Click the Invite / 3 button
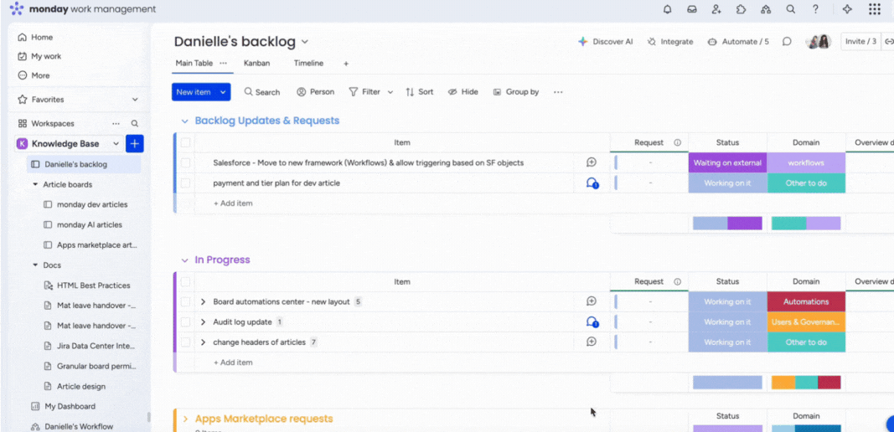The width and height of the screenshot is (894, 432). coord(860,42)
